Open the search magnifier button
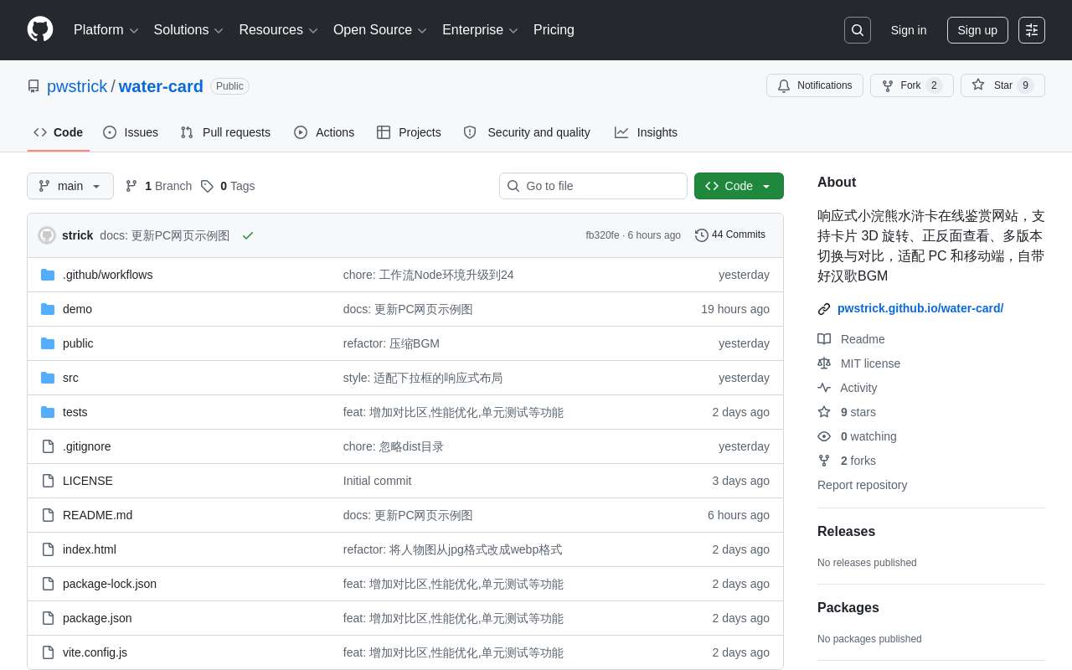 point(858,30)
